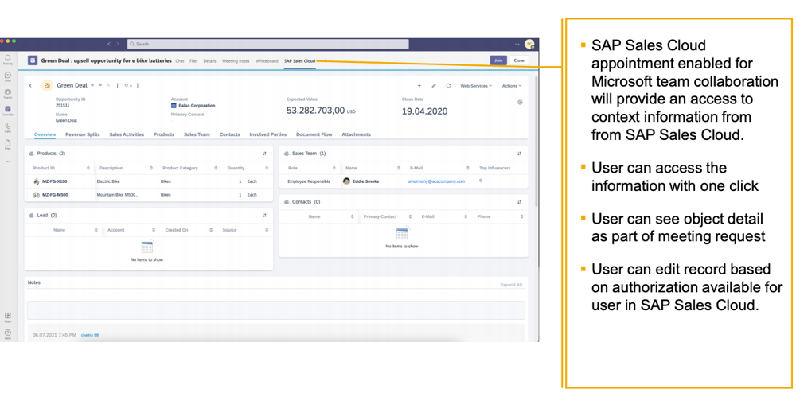Open Product Category column sort menu
796x393 pixels.
[x=216, y=168]
